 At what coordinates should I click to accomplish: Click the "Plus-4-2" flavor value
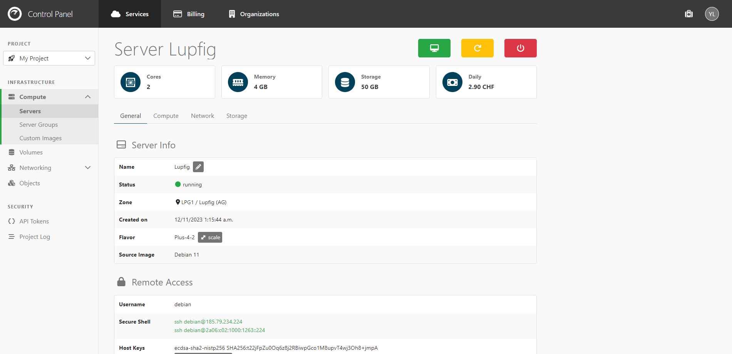184,237
